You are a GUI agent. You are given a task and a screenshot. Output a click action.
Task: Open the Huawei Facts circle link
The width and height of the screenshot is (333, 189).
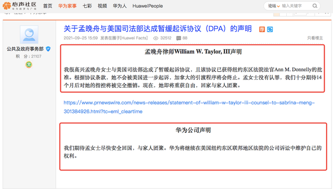[x=134, y=38]
